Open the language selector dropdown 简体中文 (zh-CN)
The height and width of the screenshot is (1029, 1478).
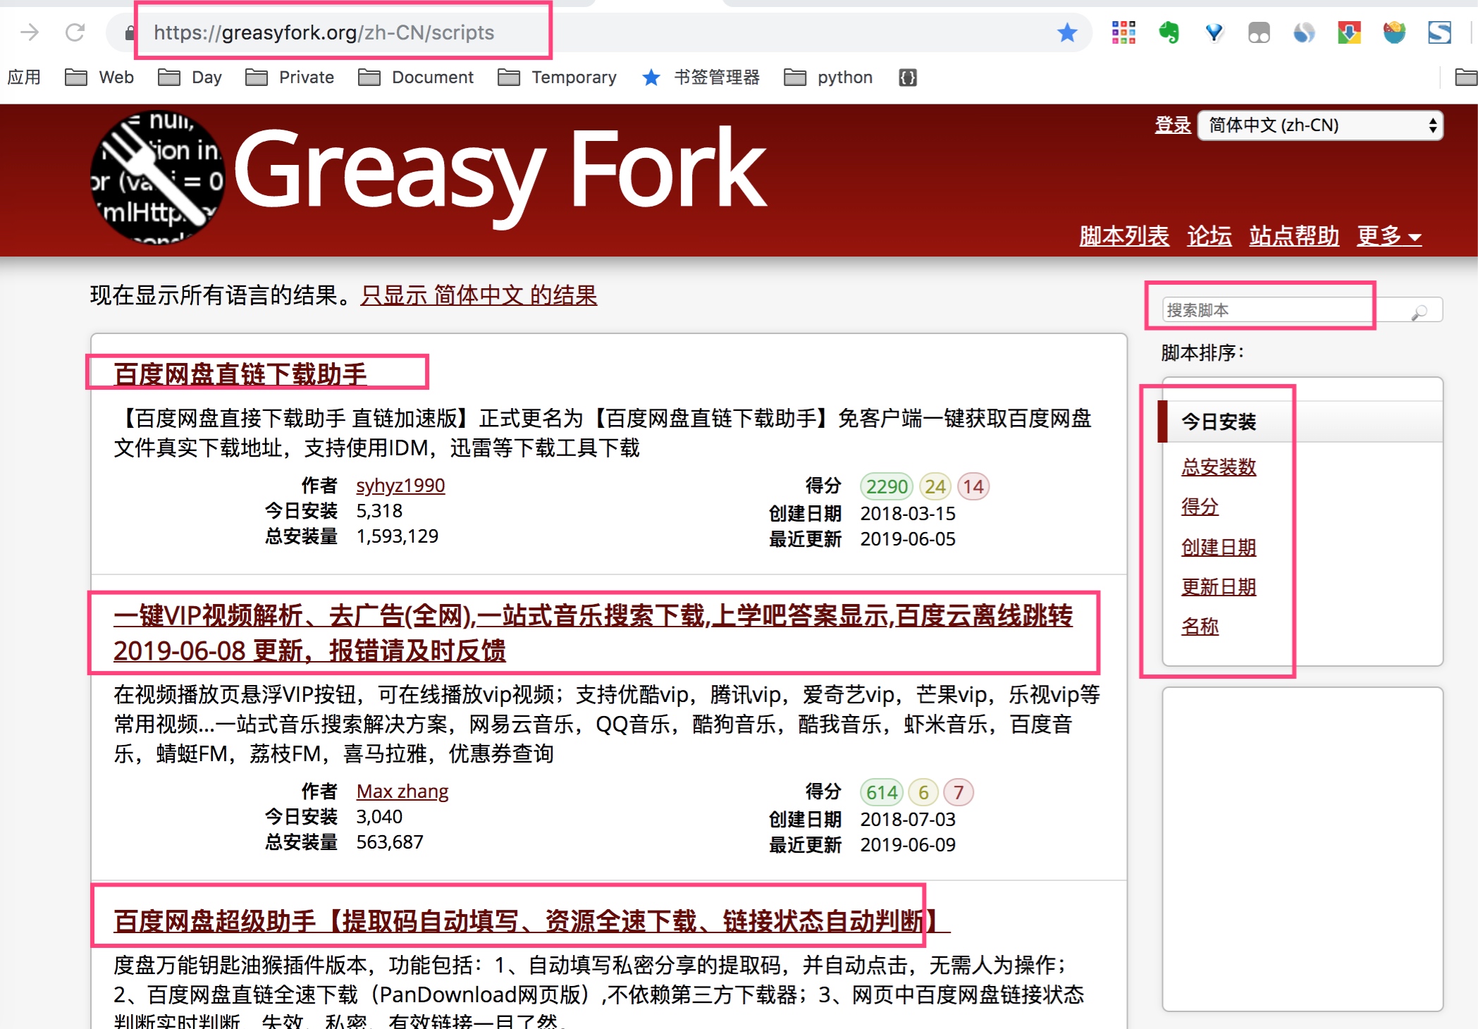point(1321,125)
